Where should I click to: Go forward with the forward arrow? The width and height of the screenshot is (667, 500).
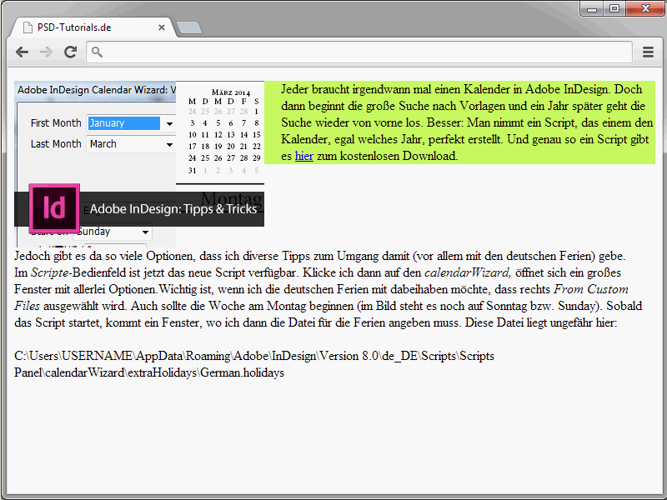pyautogui.click(x=46, y=52)
